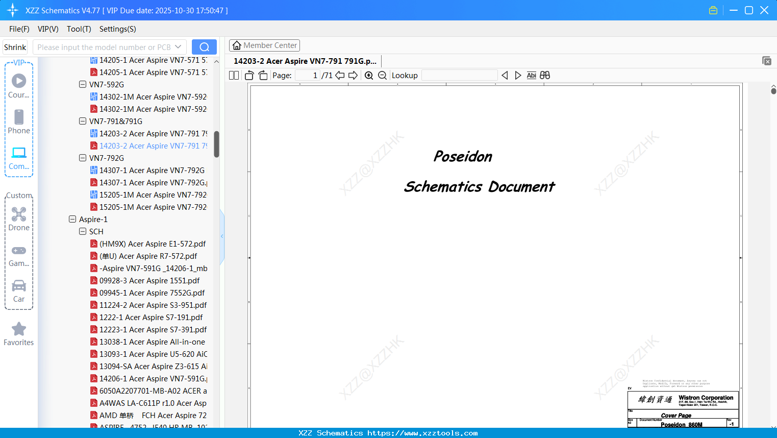Open the 14205-1 VN7-571 file with red PDF icon
This screenshot has height=438, width=777.
click(x=148, y=72)
